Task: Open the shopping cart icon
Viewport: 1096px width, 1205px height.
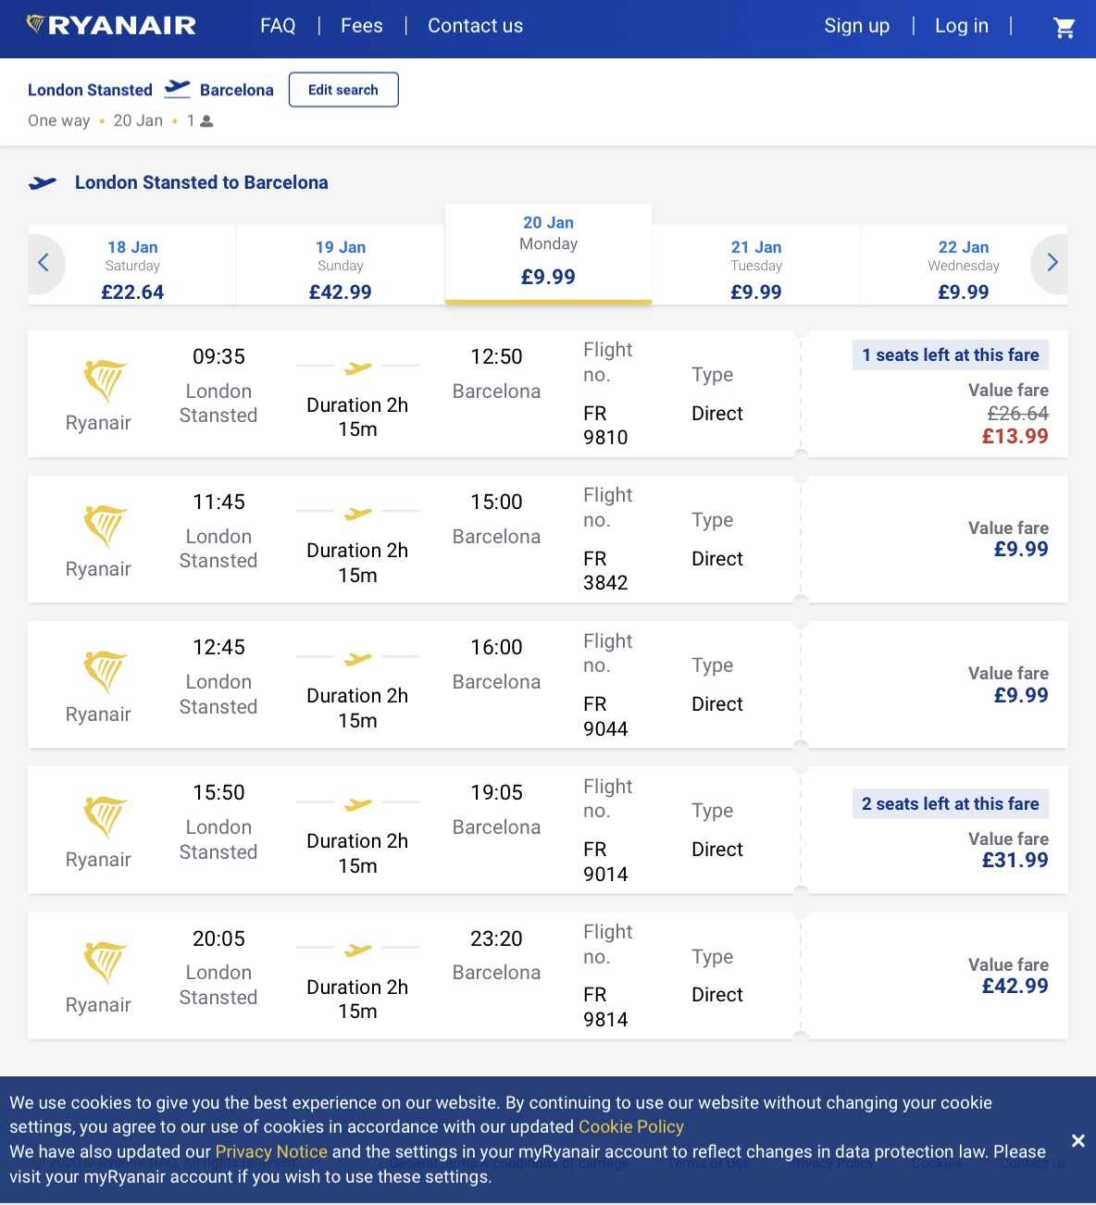Action: click(1065, 28)
